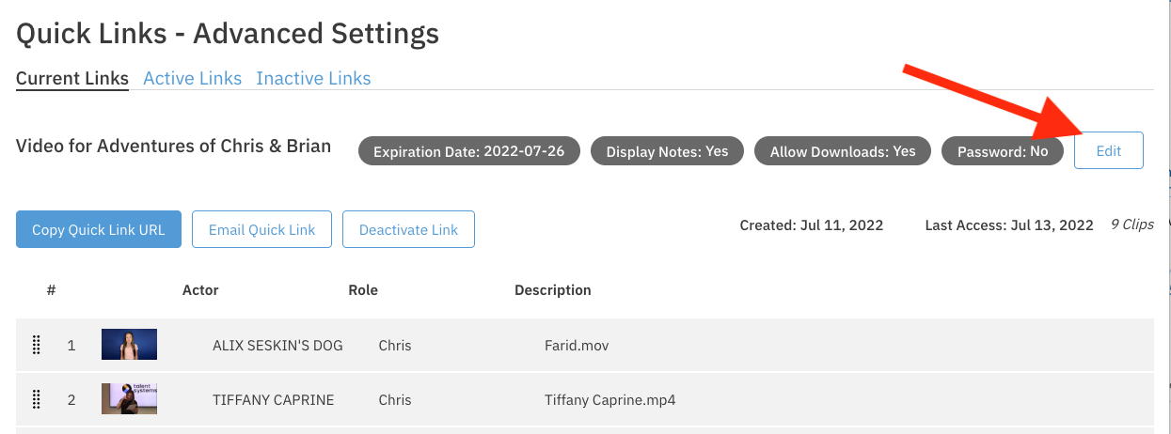The image size is (1171, 434).
Task: Click the drag handle for row 1
Action: coord(37,346)
